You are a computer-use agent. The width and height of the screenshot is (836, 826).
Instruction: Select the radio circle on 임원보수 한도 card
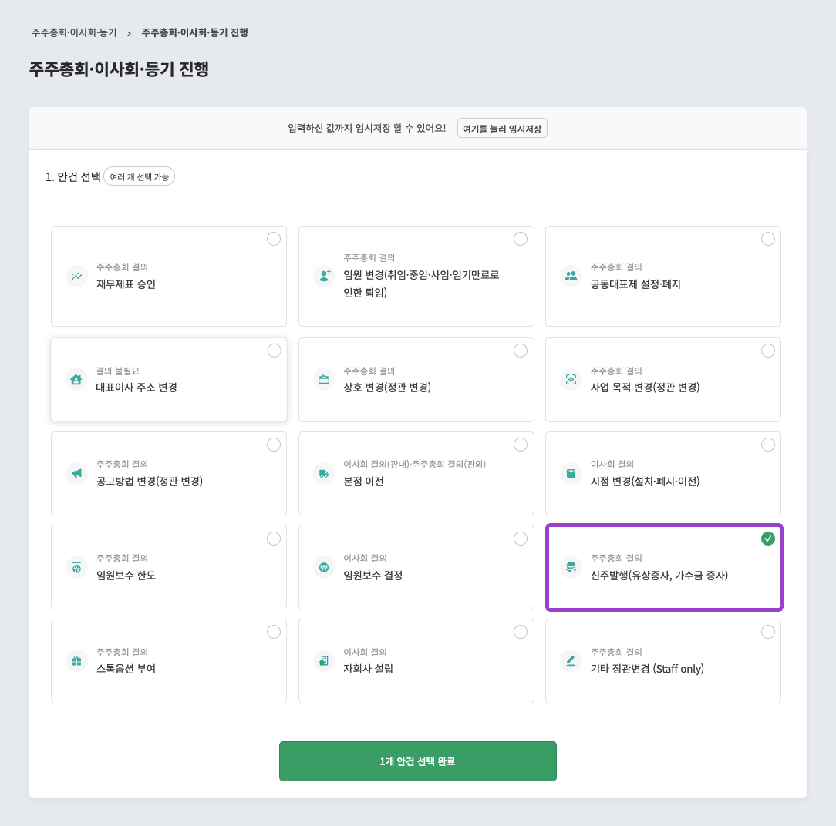point(273,539)
